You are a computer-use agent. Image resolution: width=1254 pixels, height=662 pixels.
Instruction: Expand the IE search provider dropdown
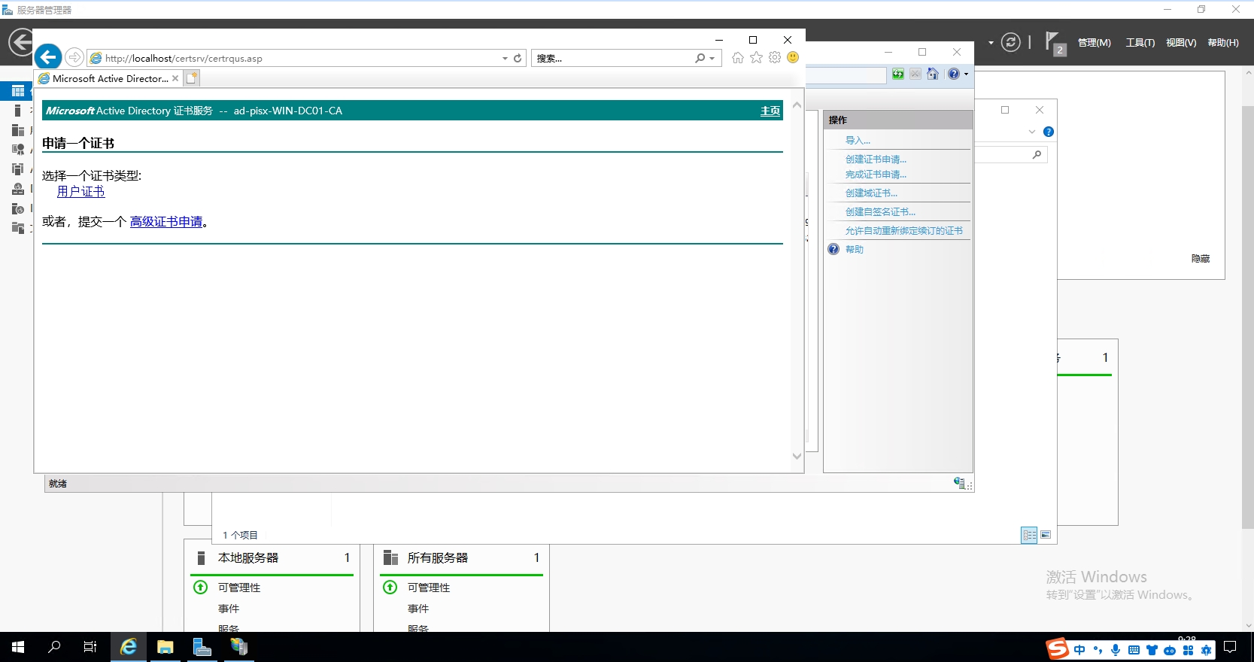coord(712,58)
